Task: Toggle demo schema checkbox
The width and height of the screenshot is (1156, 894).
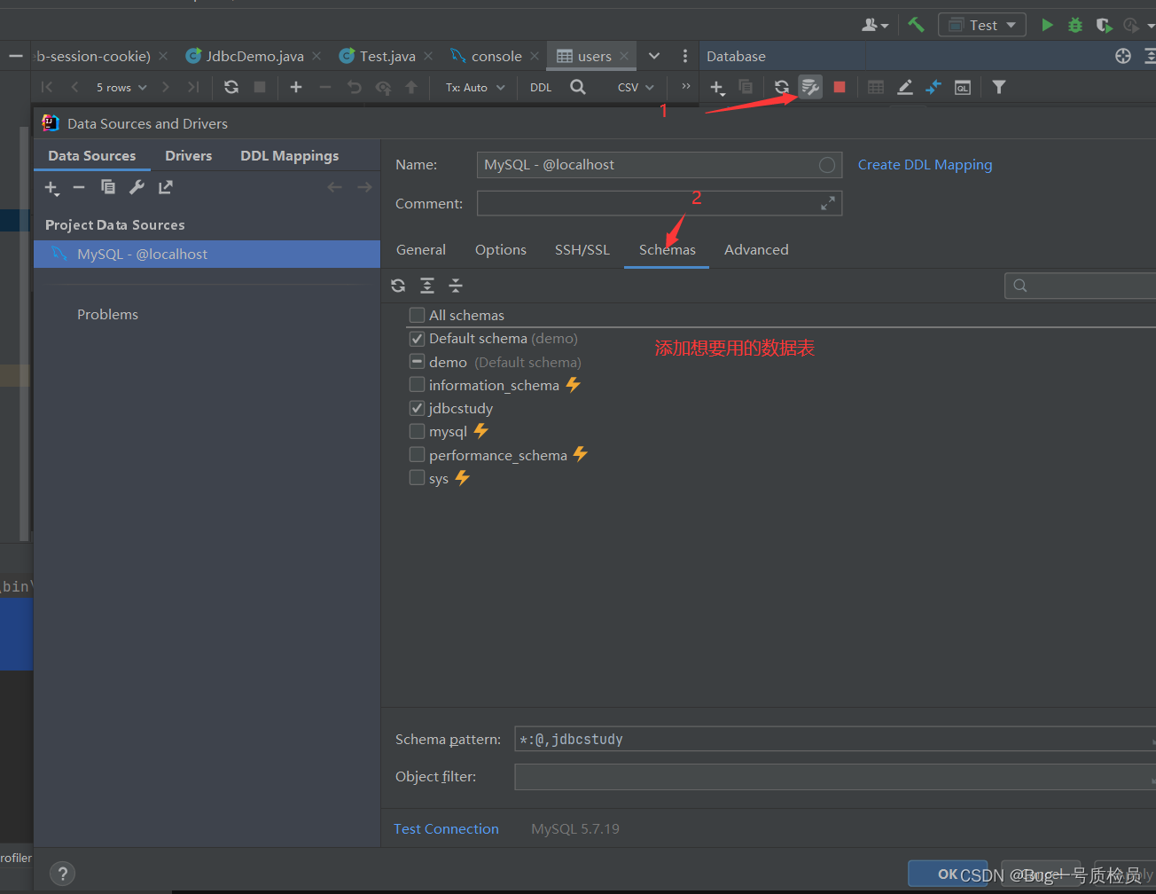Action: 417,362
